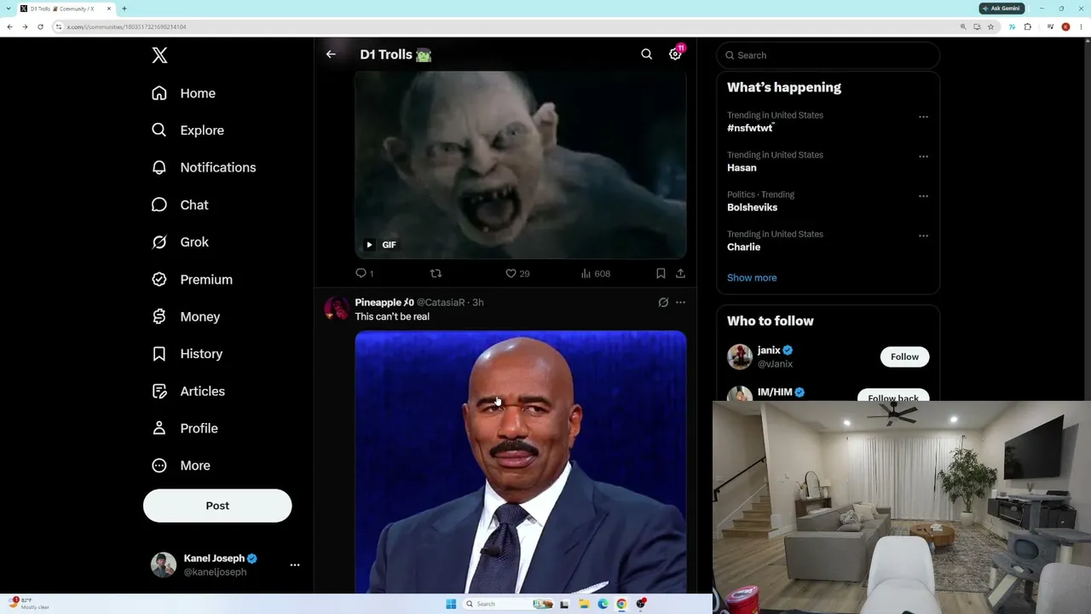
Task: Open File Explorer from the taskbar
Action: (x=584, y=604)
